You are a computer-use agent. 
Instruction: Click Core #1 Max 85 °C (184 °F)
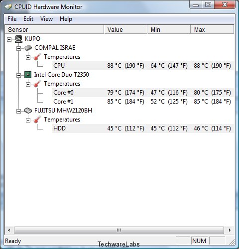click(x=213, y=102)
